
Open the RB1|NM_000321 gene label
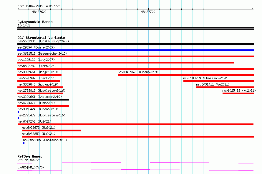(x=29, y=160)
